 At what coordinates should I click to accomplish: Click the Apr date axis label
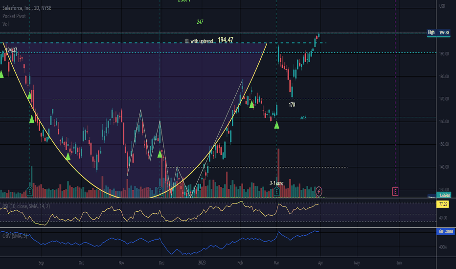click(320, 263)
